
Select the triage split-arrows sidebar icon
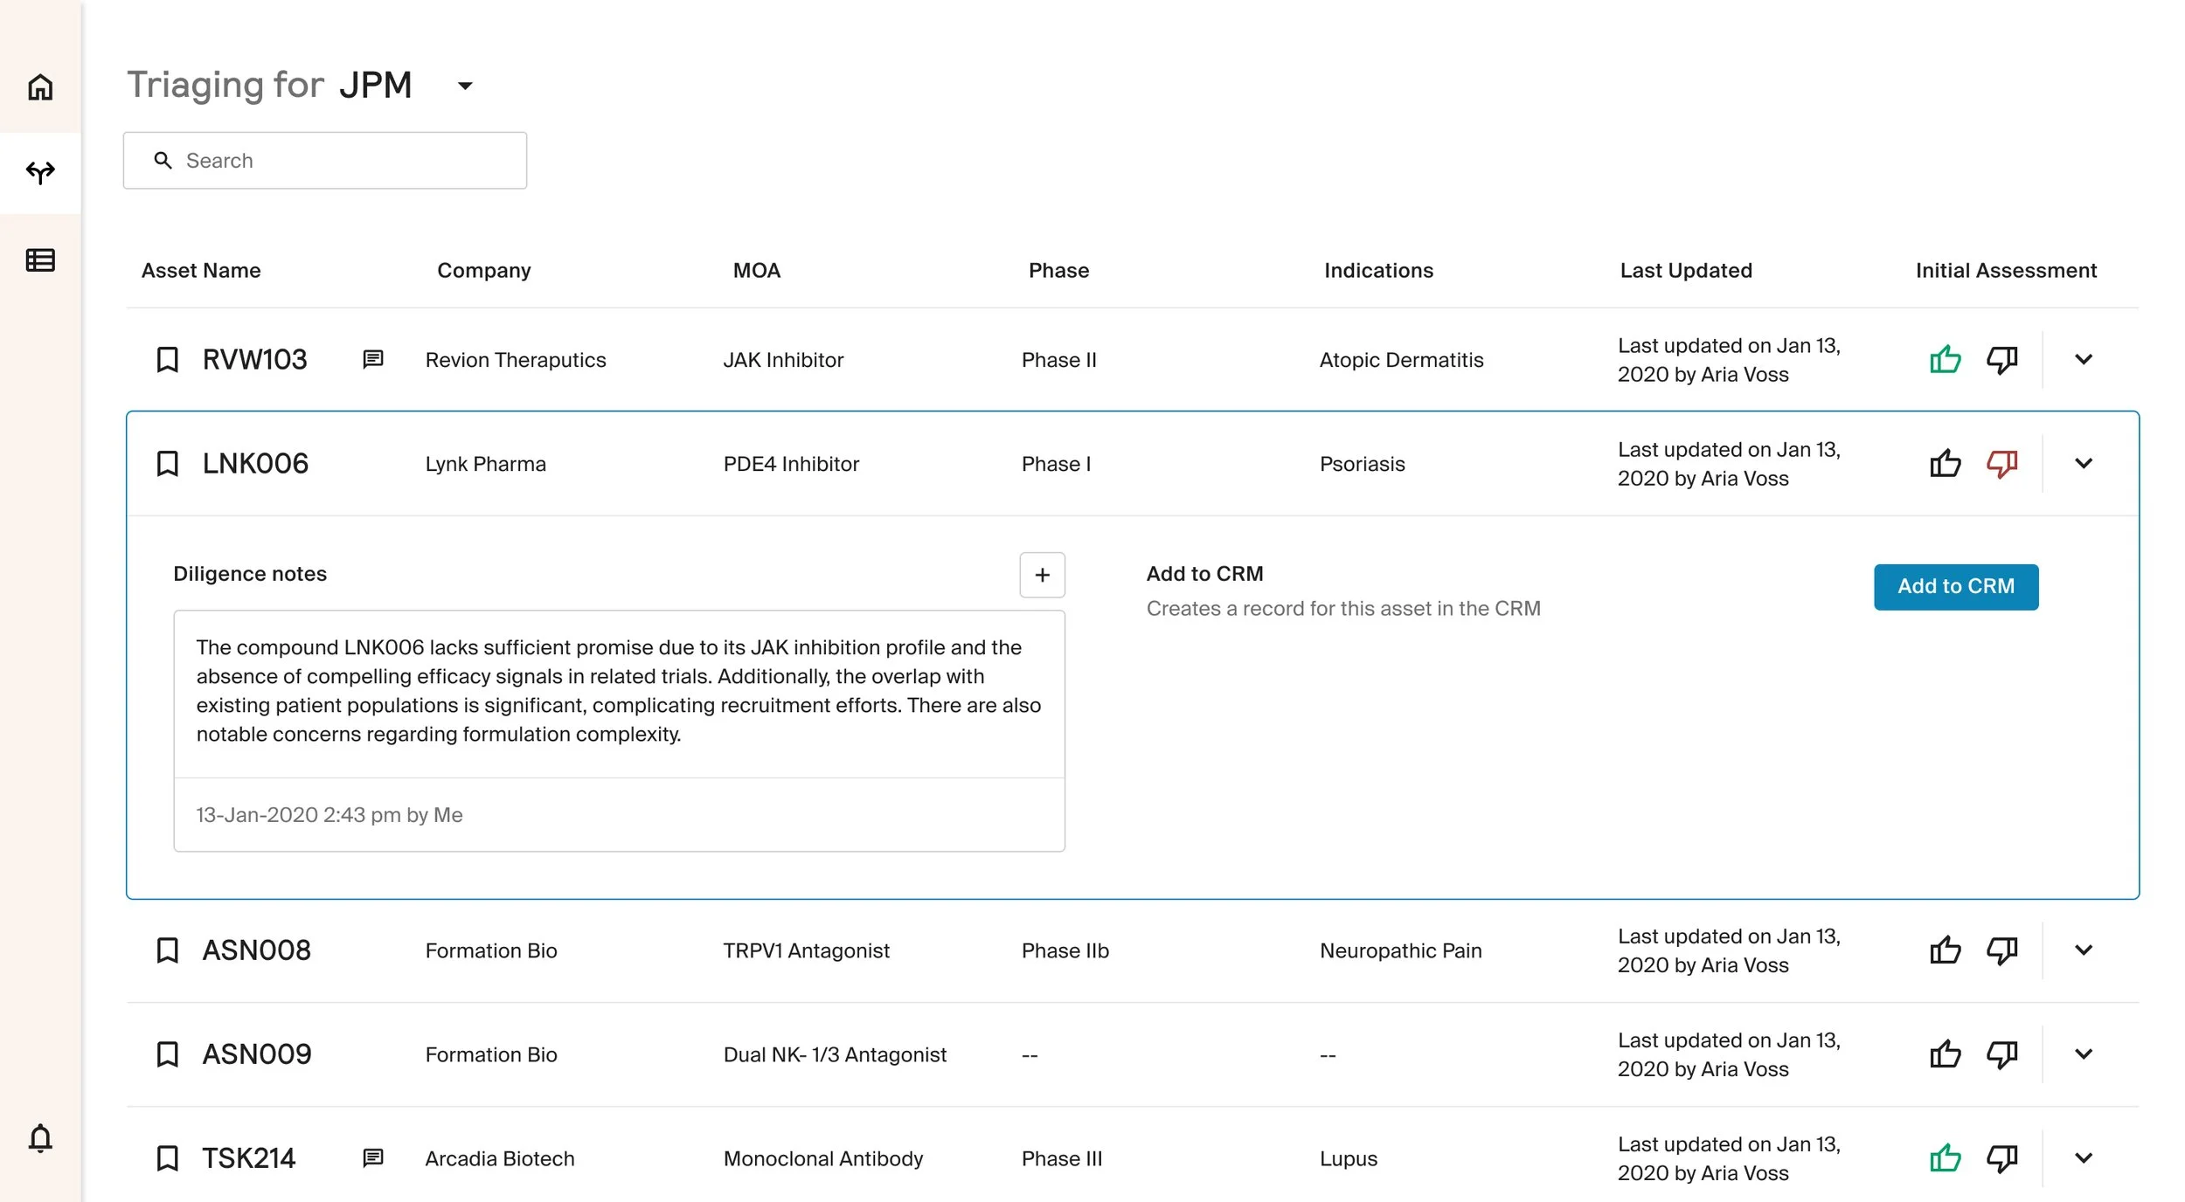tap(40, 172)
